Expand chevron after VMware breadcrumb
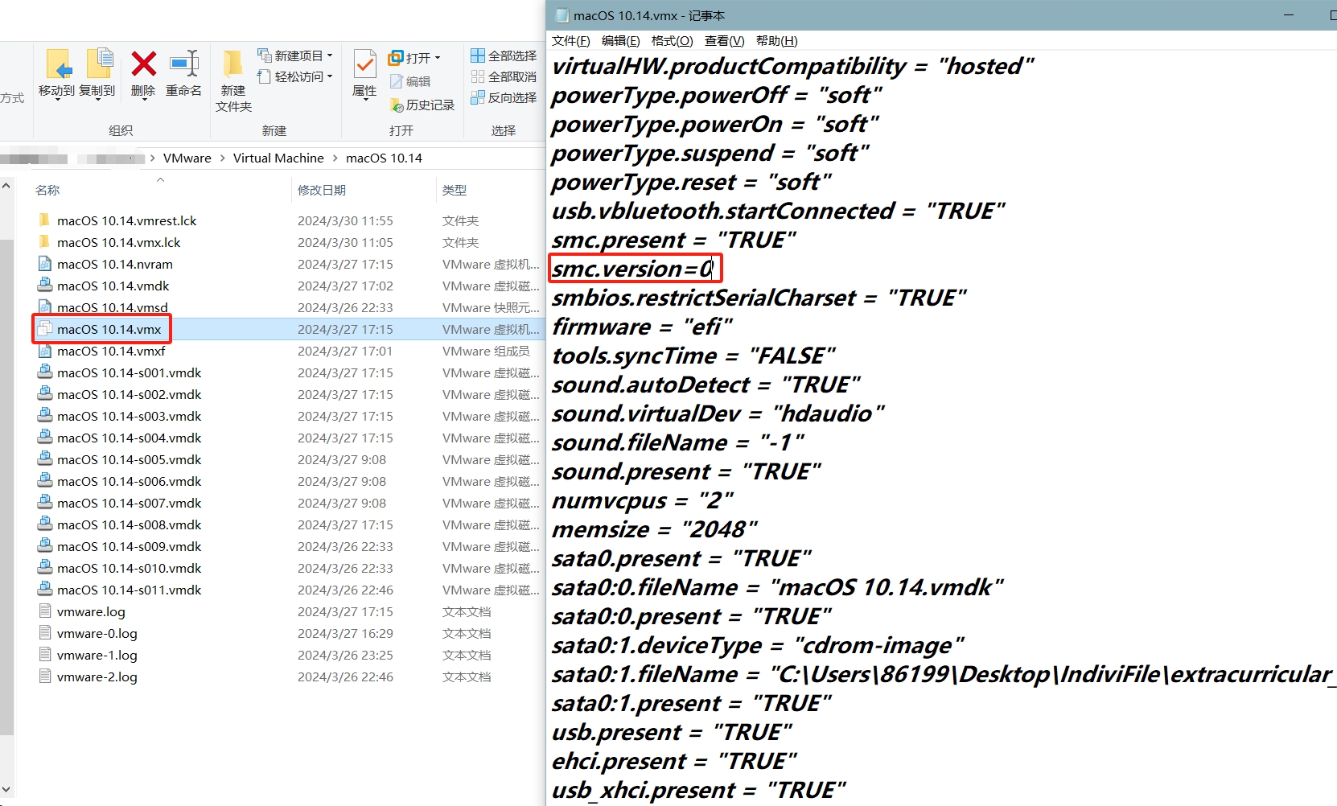The width and height of the screenshot is (1337, 806). coord(222,158)
